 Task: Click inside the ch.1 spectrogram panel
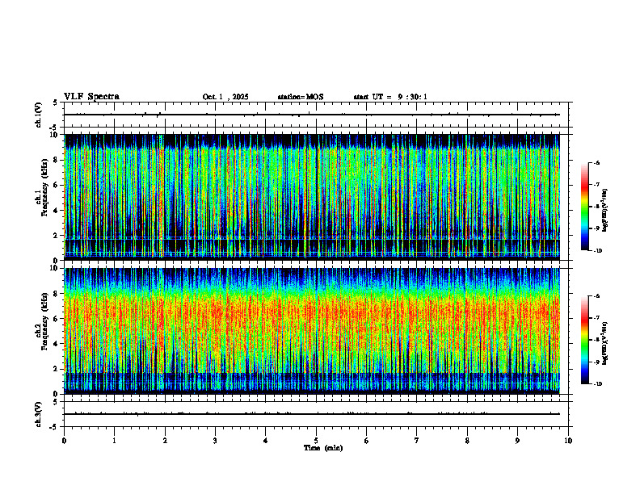pos(312,197)
